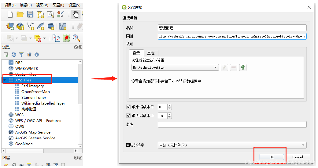318x168 pixels.
Task: Collapse the XYZ Tiles tree node
Action: pyautogui.click(x=5, y=80)
